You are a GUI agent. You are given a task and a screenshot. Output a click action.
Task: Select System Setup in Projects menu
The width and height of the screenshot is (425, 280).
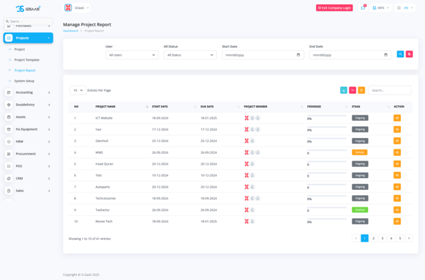[24, 81]
